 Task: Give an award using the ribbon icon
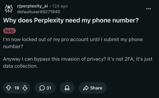pos(67,88)
